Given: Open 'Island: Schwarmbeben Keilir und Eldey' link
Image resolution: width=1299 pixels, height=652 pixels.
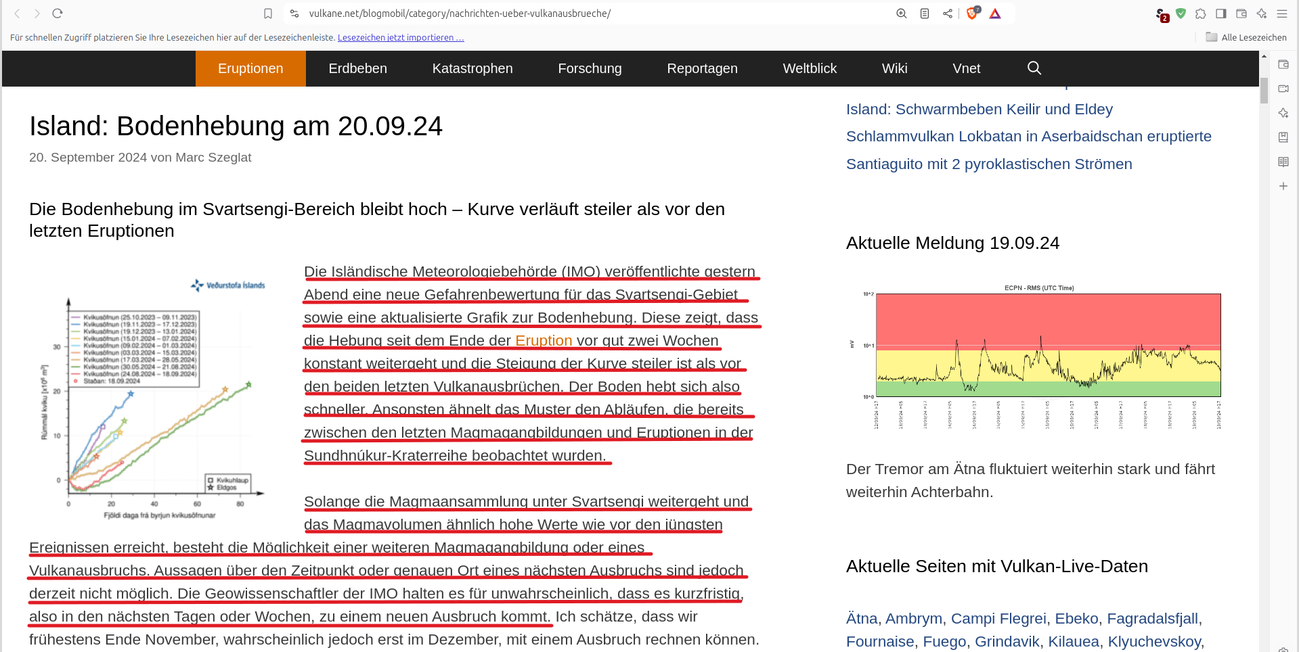Looking at the screenshot, I should pyautogui.click(x=979, y=110).
